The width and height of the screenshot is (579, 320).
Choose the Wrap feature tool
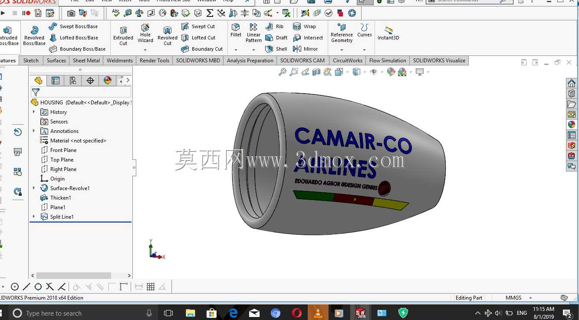pyautogui.click(x=304, y=26)
